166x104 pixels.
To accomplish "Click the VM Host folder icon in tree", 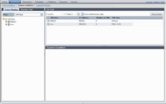I will tap(6, 19).
